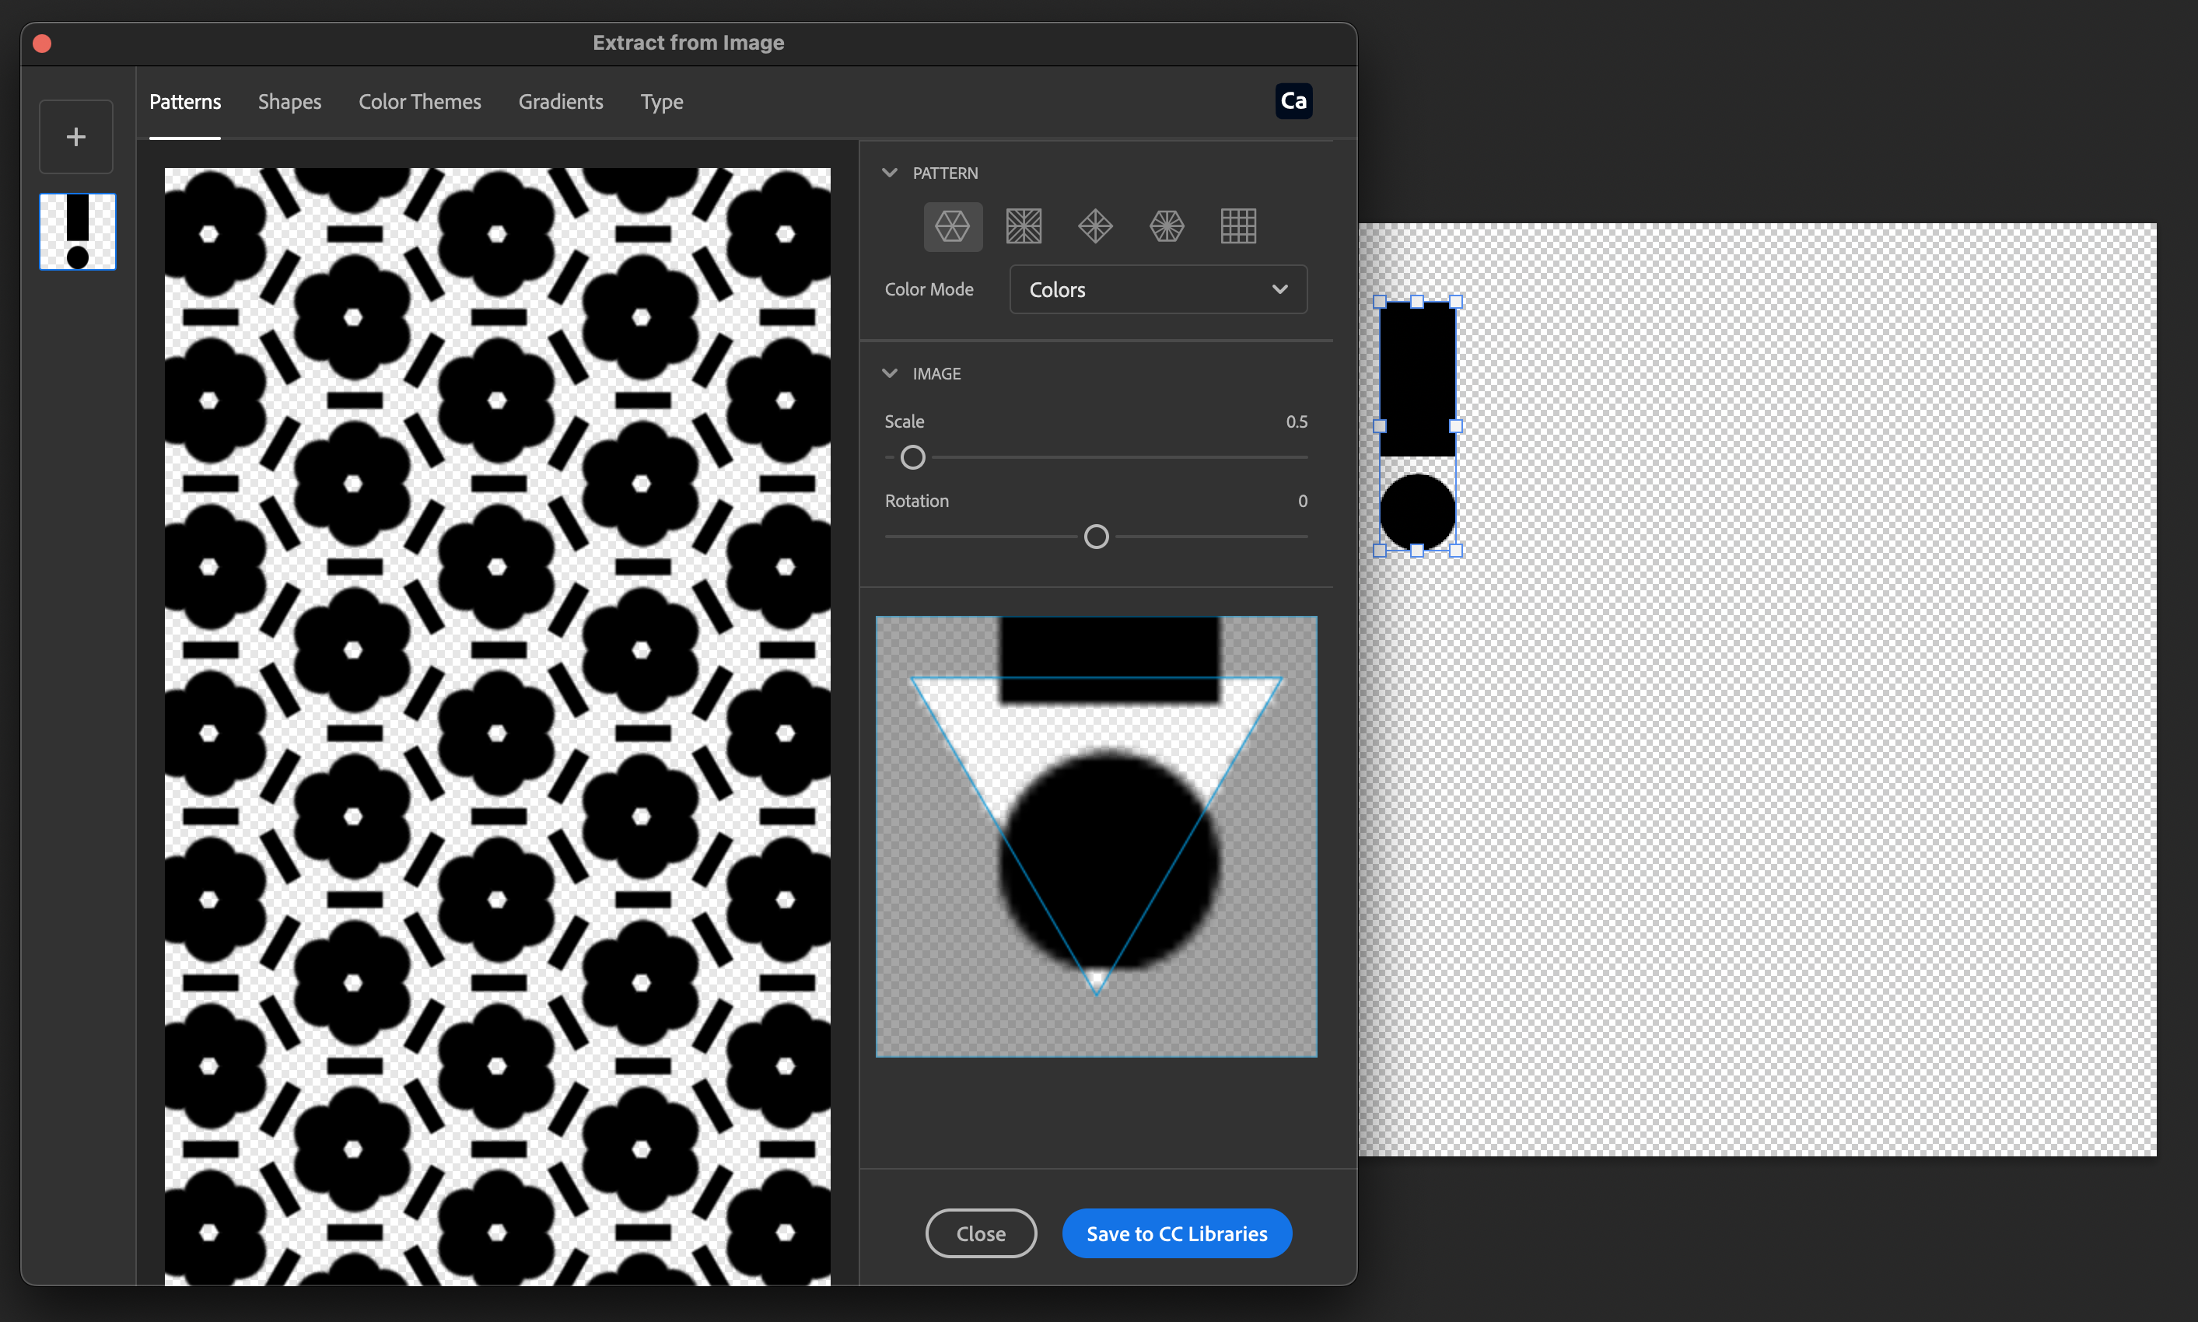
Task: Click the Close button
Action: coord(980,1233)
